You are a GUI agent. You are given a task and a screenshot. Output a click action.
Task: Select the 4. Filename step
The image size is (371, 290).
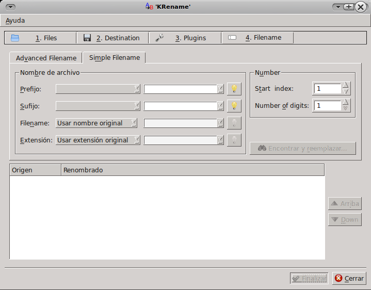[x=257, y=38]
